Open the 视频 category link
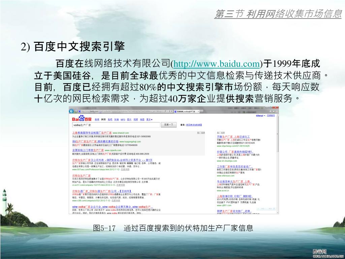Screen dimensions: 345x259 point(136,120)
